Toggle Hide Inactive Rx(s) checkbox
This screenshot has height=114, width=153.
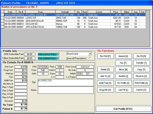(x=59, y=54)
